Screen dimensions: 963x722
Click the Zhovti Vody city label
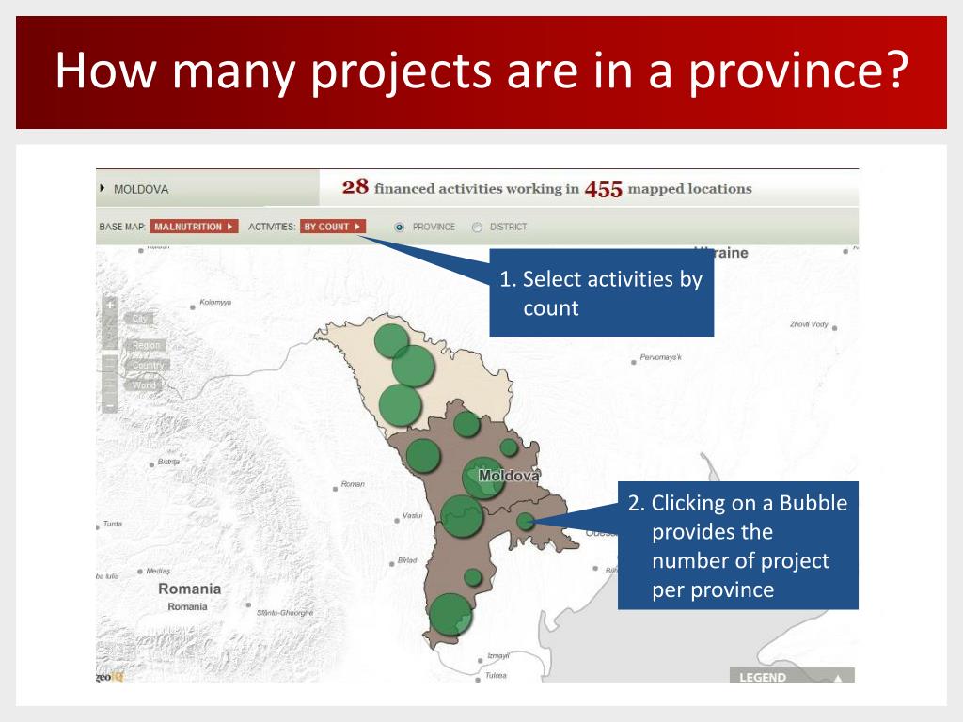pos(809,324)
